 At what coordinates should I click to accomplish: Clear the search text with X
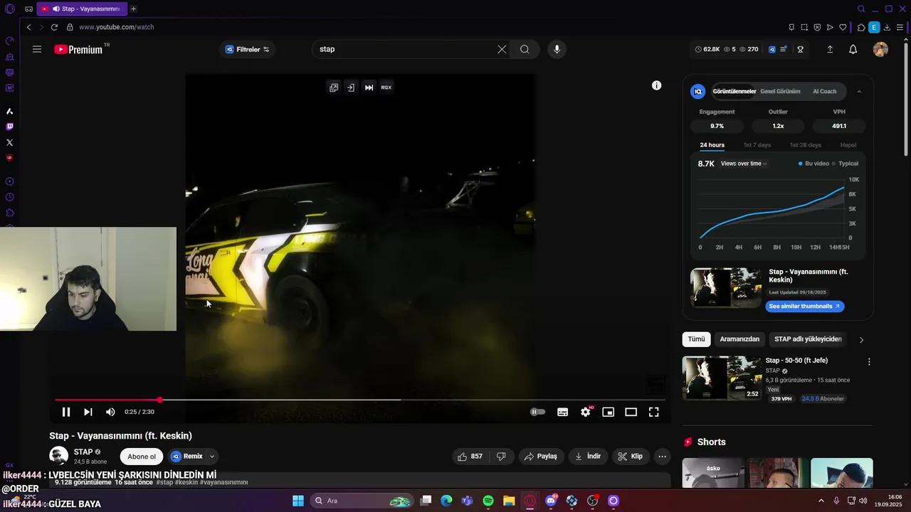tap(502, 49)
